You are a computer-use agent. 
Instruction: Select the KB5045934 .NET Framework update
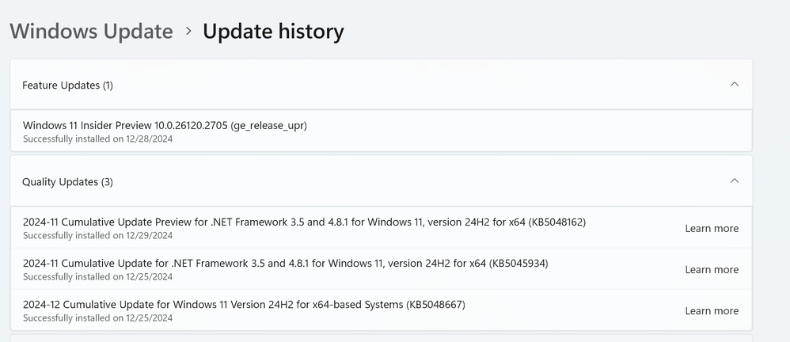(285, 263)
